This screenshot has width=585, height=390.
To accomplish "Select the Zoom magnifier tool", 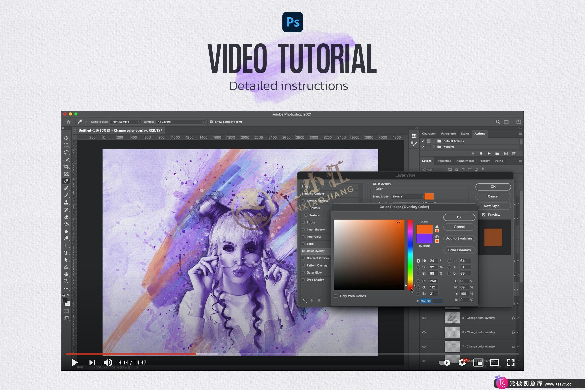I will pyautogui.click(x=66, y=281).
